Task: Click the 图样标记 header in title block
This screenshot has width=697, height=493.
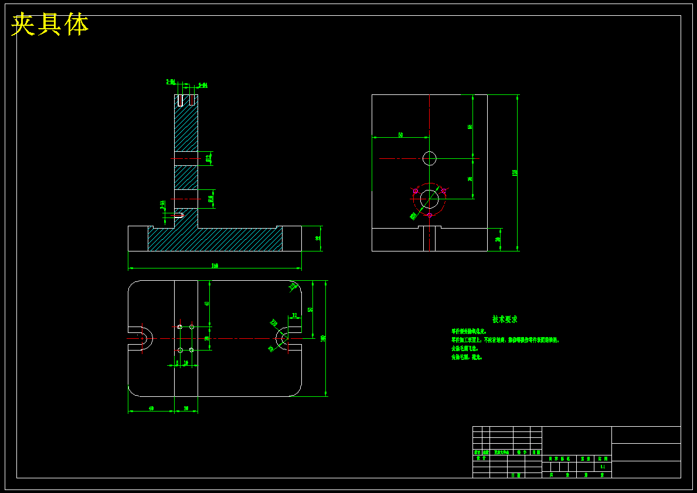Action: tap(559, 458)
